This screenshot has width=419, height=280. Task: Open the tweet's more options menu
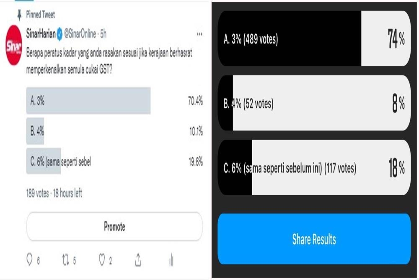(x=200, y=34)
